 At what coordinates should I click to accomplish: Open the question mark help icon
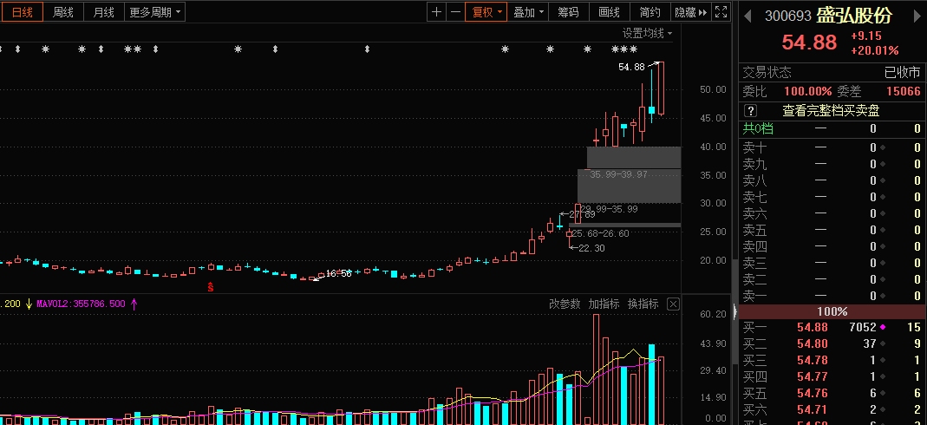click(751, 110)
